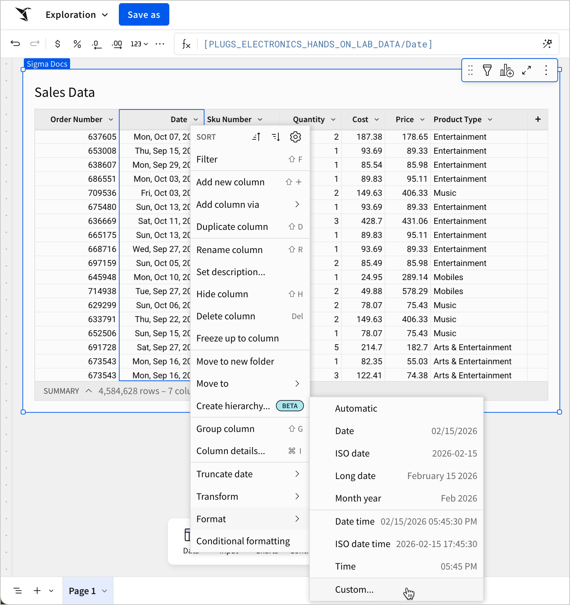The image size is (570, 605).
Task: Choose Custom date format option
Action: [x=354, y=589]
